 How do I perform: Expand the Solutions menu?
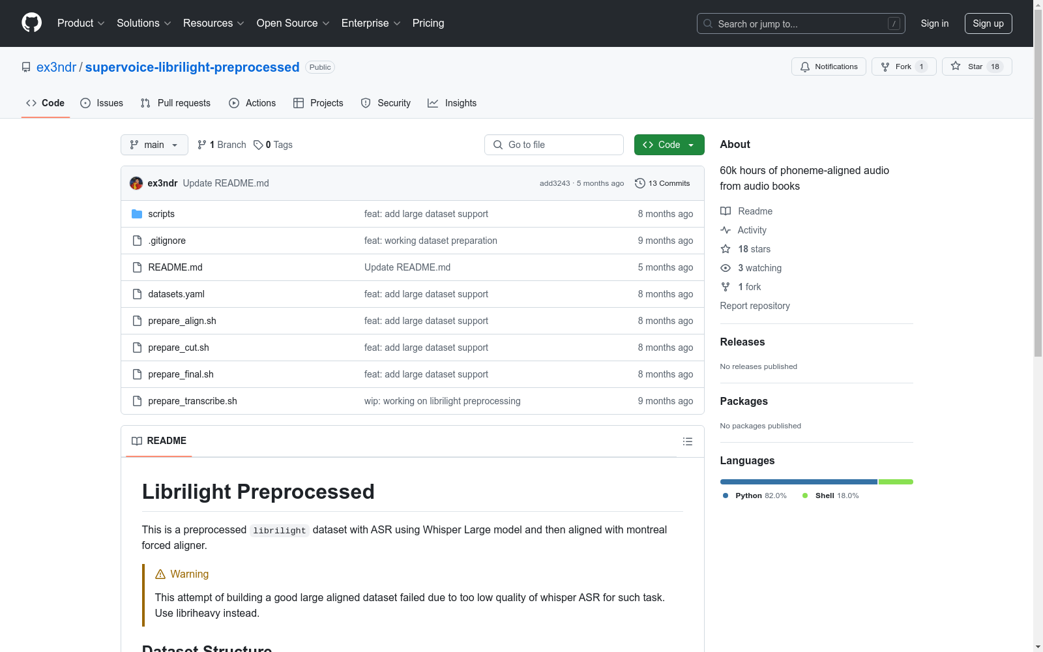pos(144,23)
